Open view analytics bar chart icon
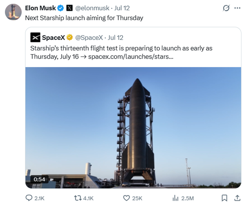The height and width of the screenshot is (207, 246). pyautogui.click(x=175, y=198)
